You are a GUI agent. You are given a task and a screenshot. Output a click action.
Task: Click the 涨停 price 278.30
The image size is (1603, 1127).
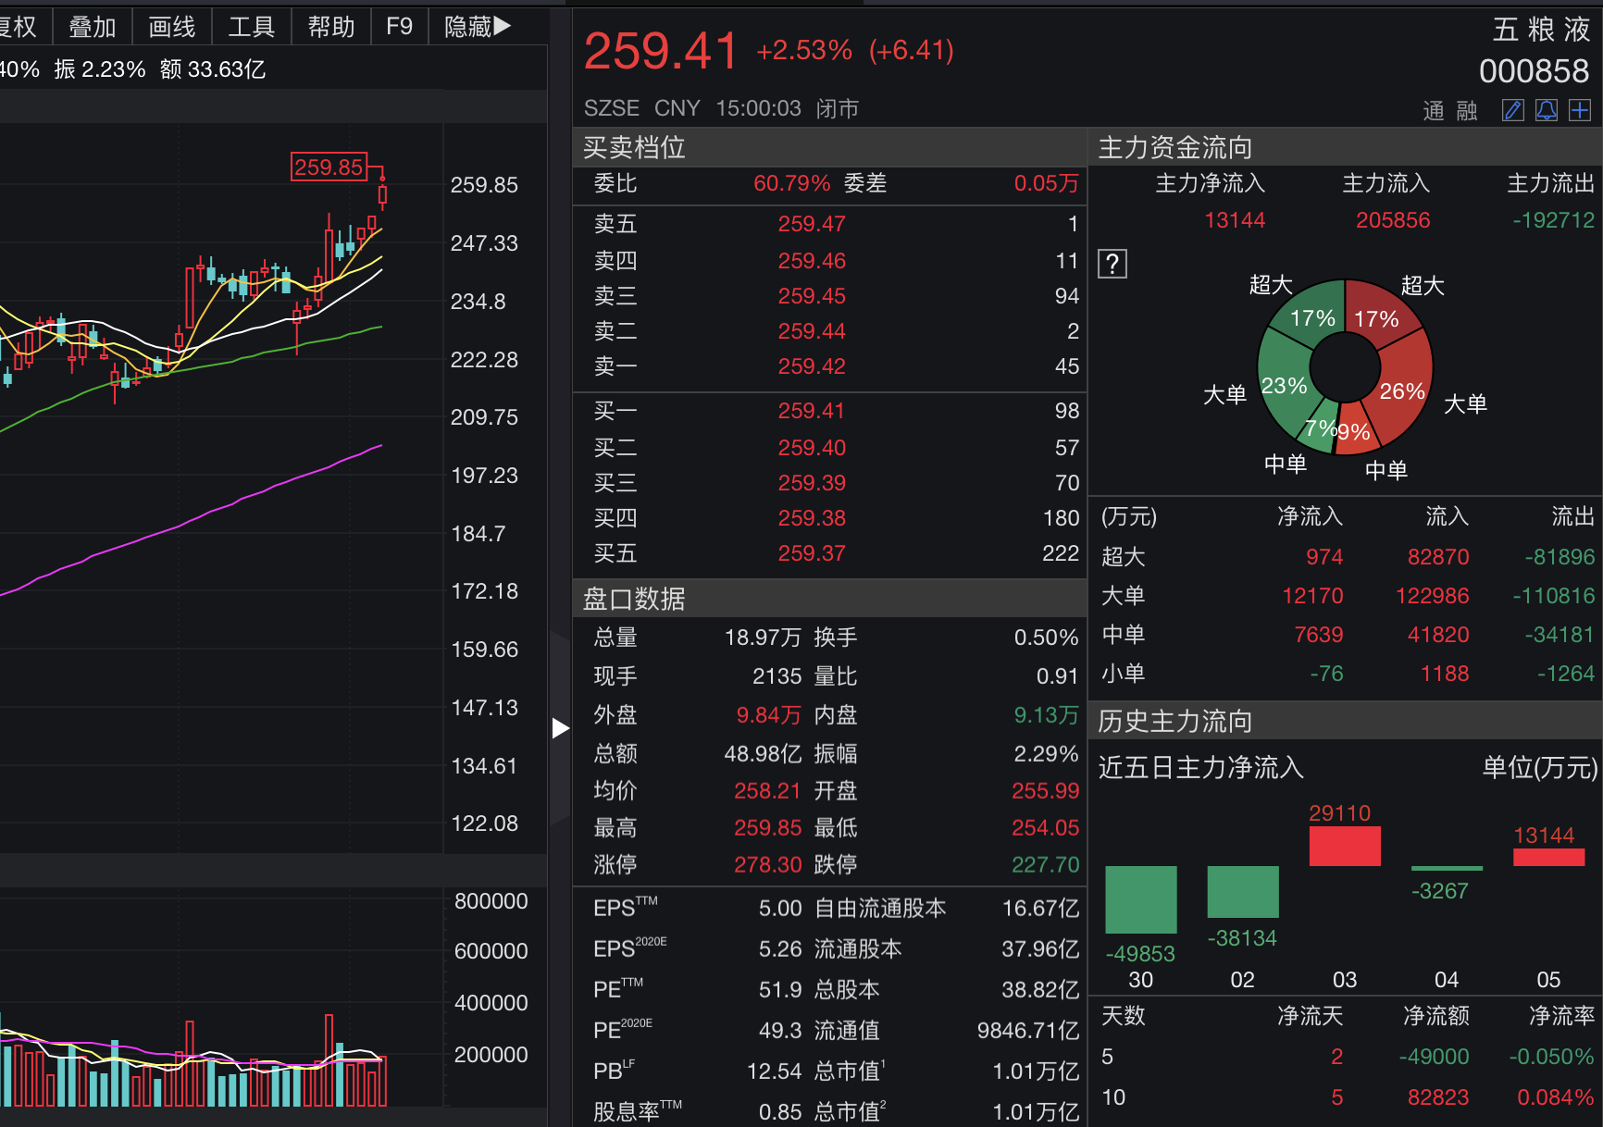(767, 865)
